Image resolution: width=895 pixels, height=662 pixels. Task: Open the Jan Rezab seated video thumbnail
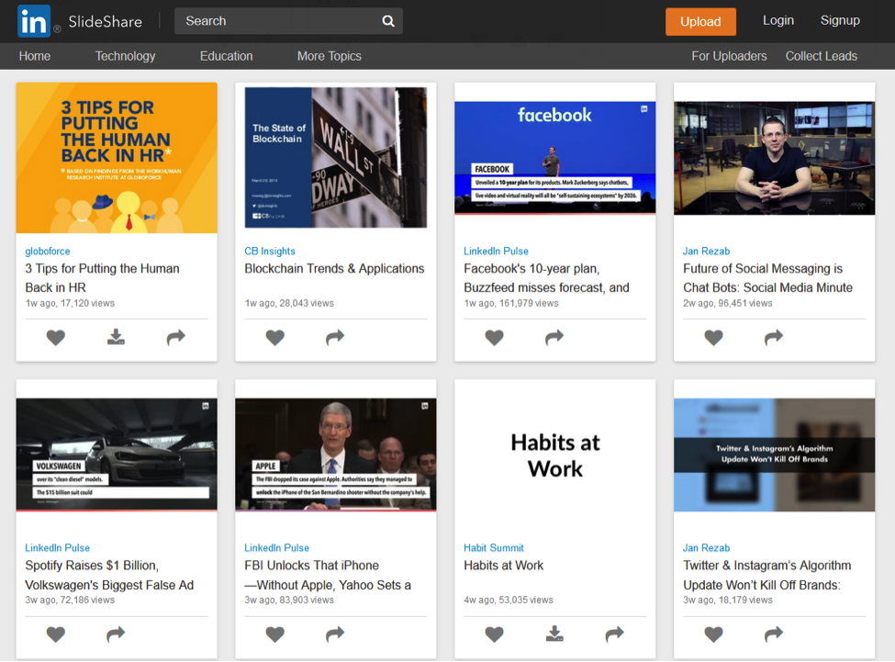(774, 158)
